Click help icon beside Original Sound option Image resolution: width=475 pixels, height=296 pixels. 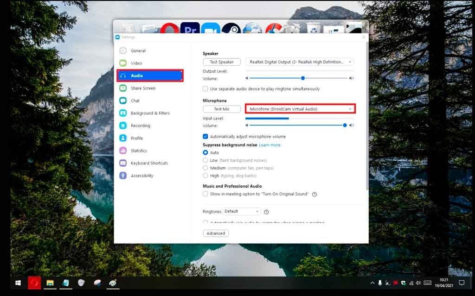315,195
